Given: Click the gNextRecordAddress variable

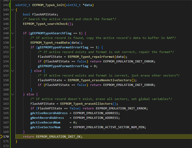Looking at the screenshot, I should [x=47, y=118].
